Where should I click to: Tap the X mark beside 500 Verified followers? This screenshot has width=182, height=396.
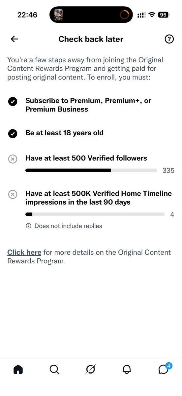tap(13, 159)
